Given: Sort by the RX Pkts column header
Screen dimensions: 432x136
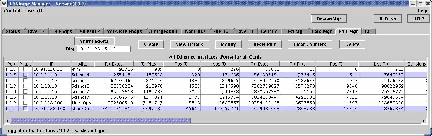Looking at the screenshot, I should tap(149, 64).
